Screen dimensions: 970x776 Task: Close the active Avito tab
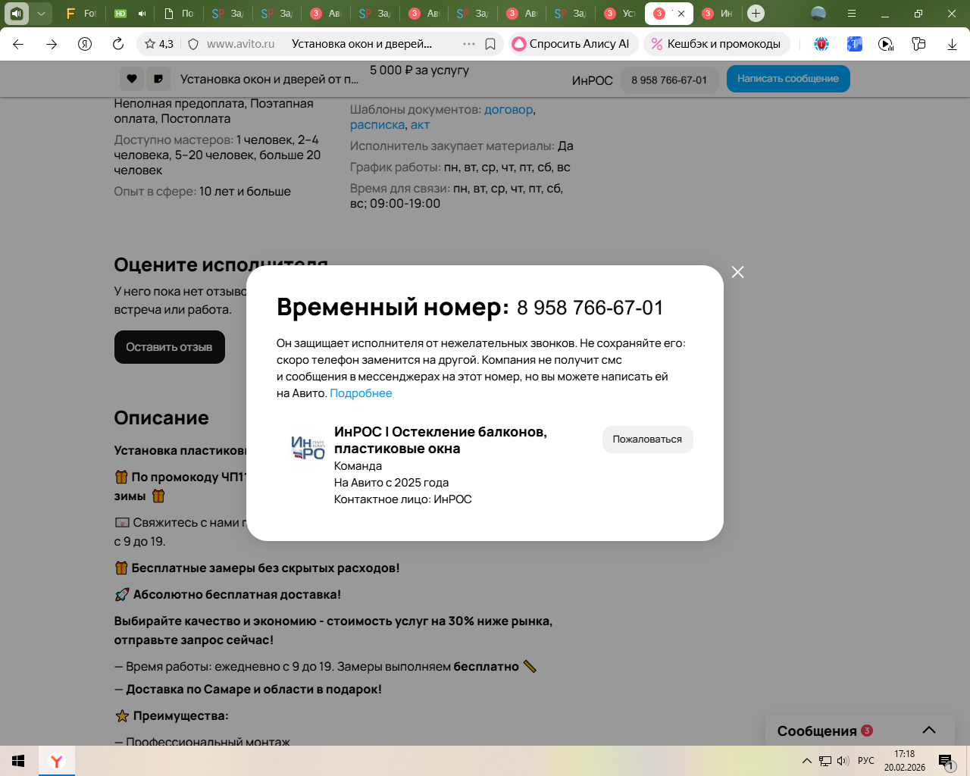tap(681, 14)
